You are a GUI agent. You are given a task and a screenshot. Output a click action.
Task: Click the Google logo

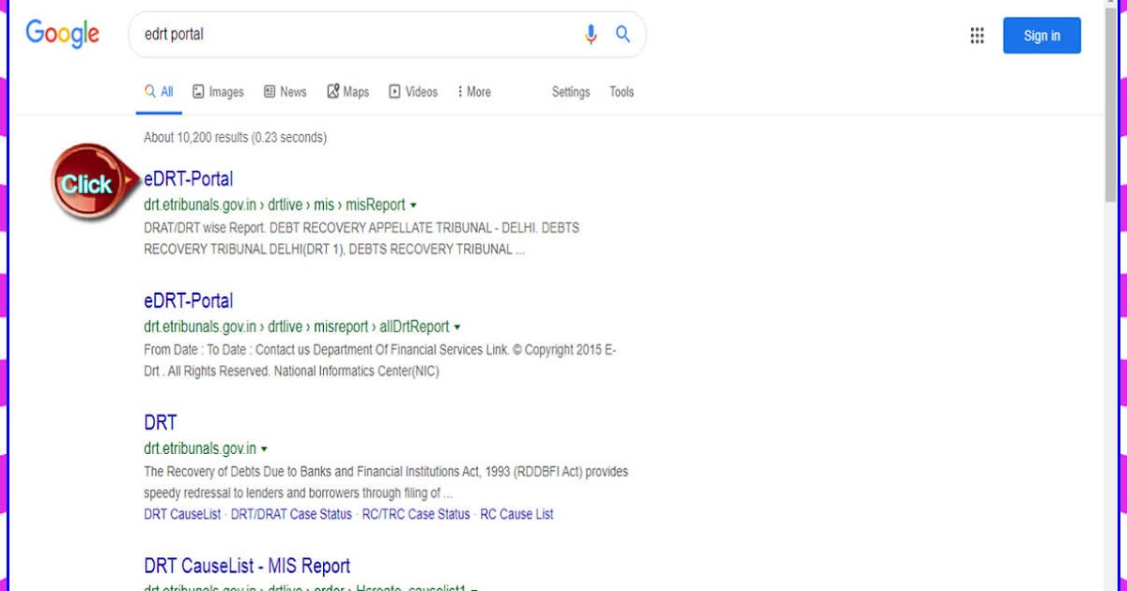[62, 34]
